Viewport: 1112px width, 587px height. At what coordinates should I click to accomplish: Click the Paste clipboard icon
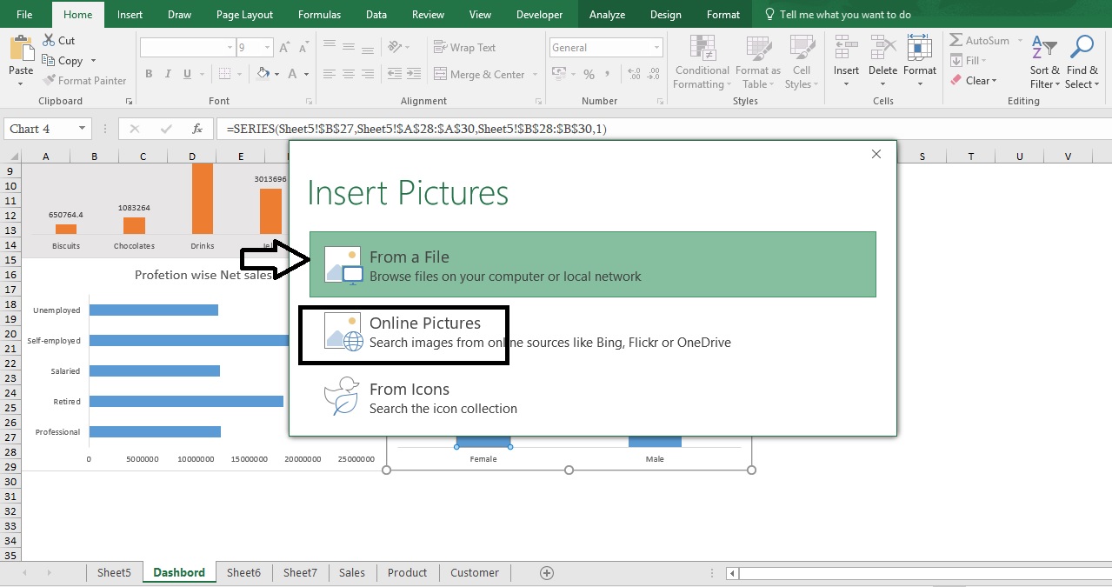click(x=21, y=49)
